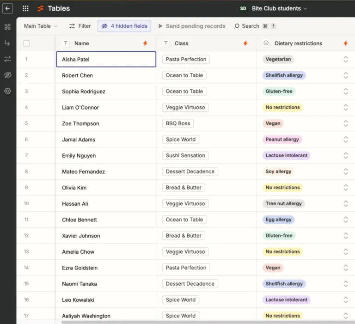Open dietary dropdown for Jamal Adams row
This screenshot has height=324, width=355.
pos(345,140)
